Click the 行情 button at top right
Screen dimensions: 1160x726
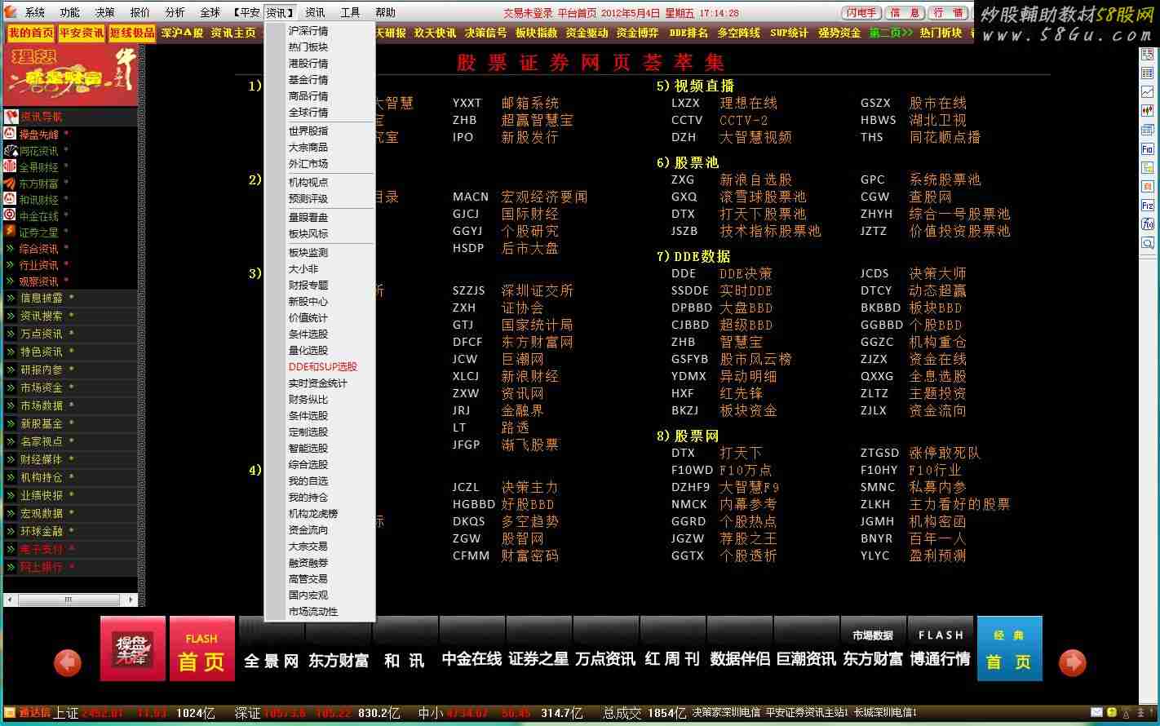pos(949,12)
